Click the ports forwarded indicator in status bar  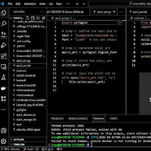59,149
